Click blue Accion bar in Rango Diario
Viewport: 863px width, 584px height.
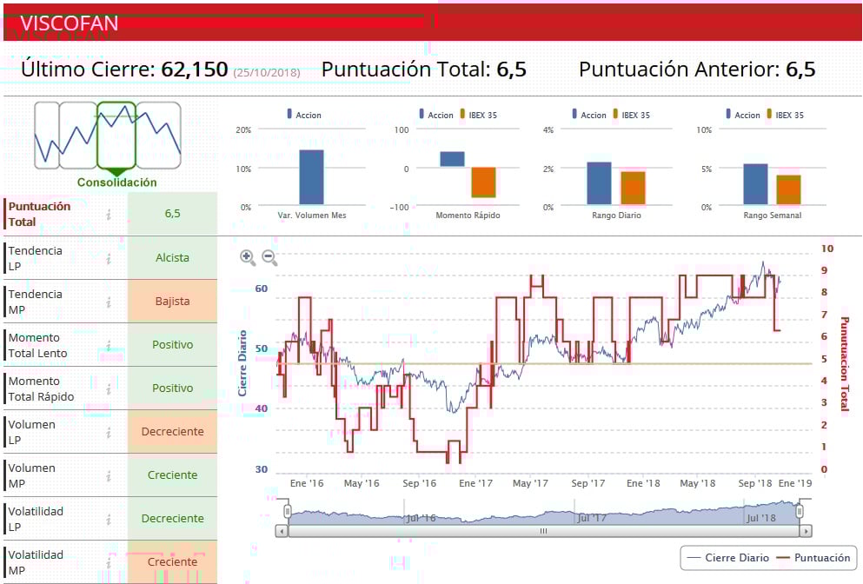(x=600, y=183)
